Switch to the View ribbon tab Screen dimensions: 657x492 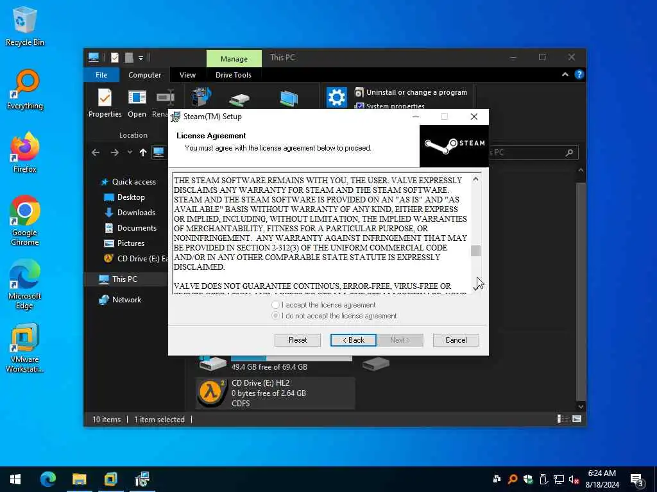[187, 75]
